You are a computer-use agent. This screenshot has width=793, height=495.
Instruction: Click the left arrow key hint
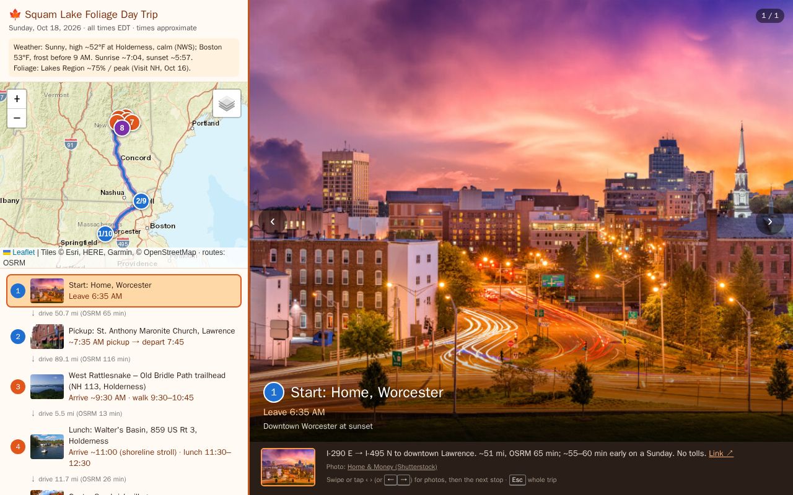coord(390,480)
